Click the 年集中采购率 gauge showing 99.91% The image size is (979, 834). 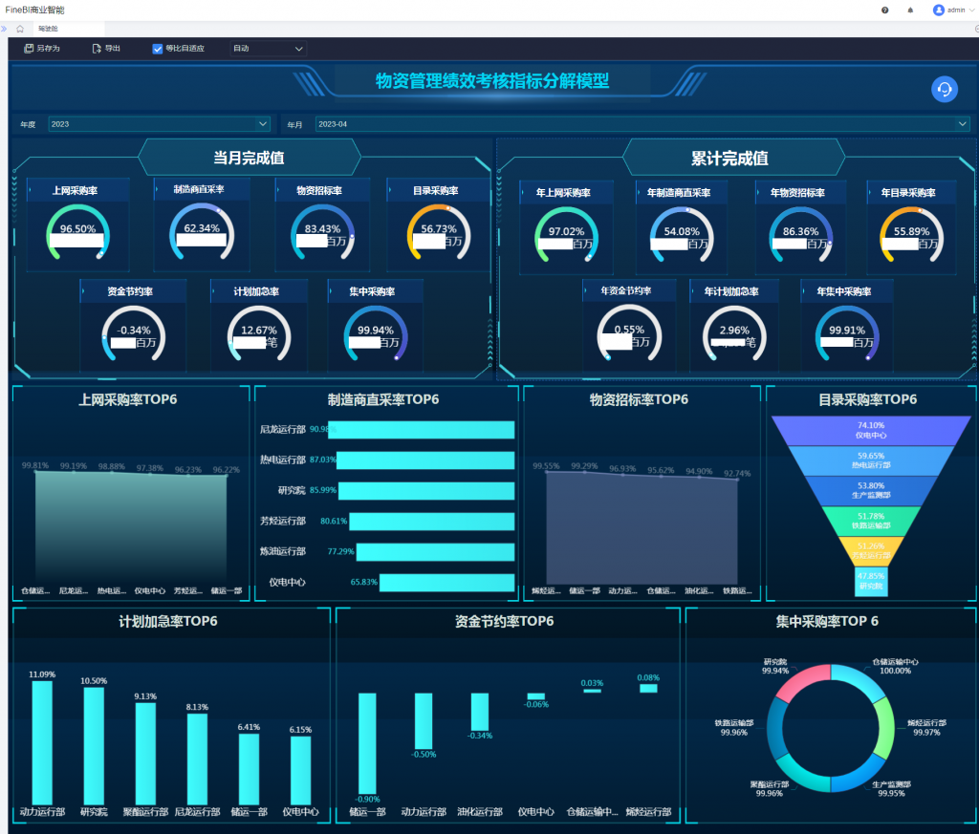tap(847, 334)
